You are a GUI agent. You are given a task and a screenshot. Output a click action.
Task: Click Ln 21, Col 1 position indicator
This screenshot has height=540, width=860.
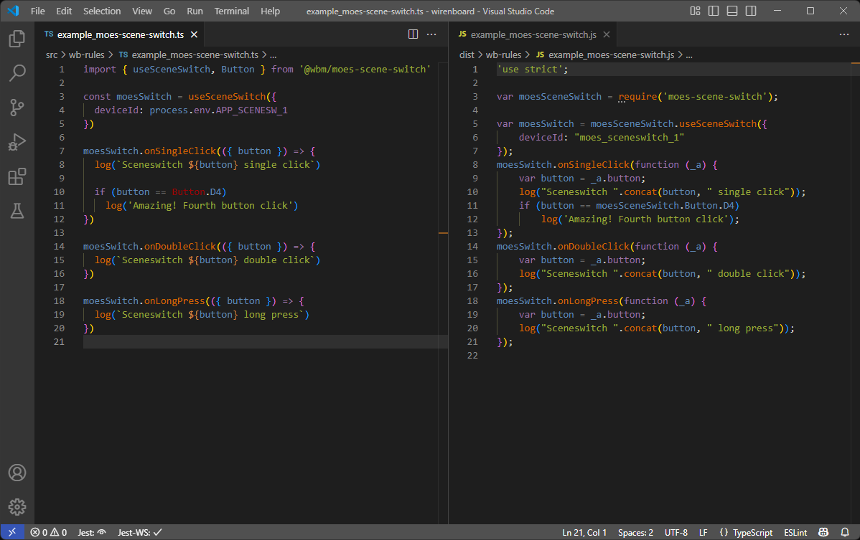pos(584,532)
